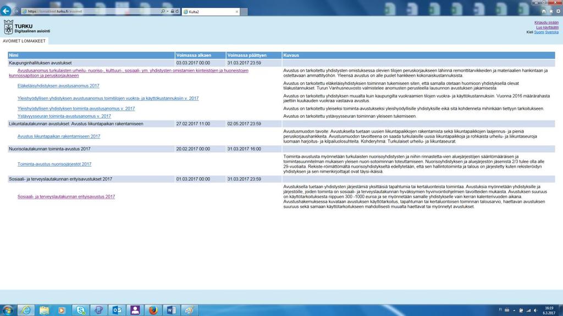Image resolution: width=563 pixels, height=316 pixels.
Task: Click start date 03.03.2017 00:00
Action: [x=193, y=63]
